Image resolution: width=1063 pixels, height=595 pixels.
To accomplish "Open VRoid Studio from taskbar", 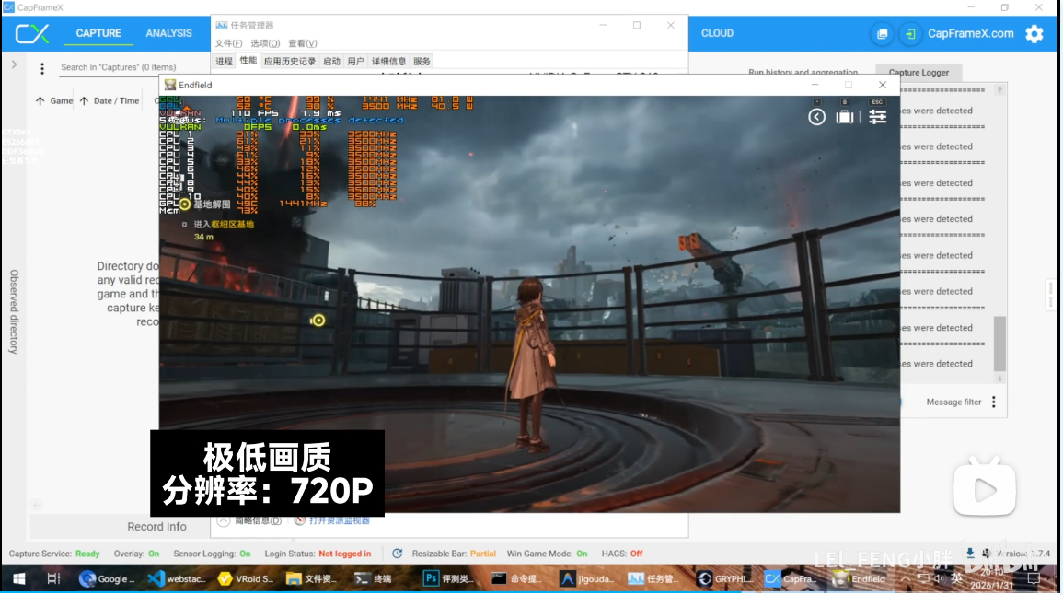I will pyautogui.click(x=246, y=579).
